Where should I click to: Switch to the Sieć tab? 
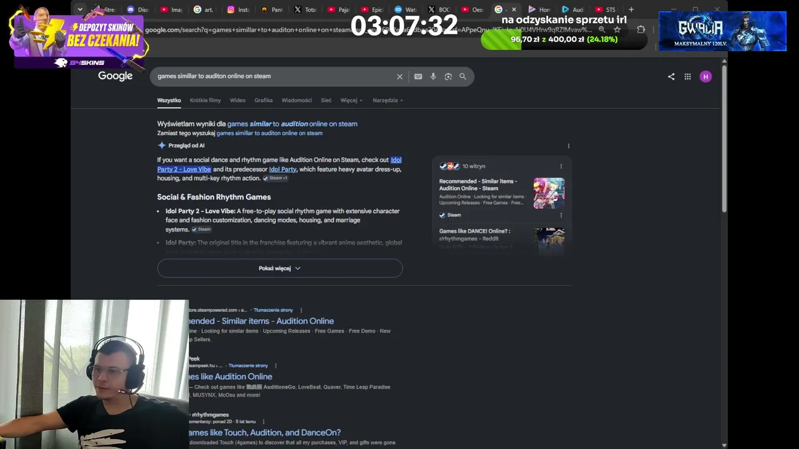[x=326, y=100]
